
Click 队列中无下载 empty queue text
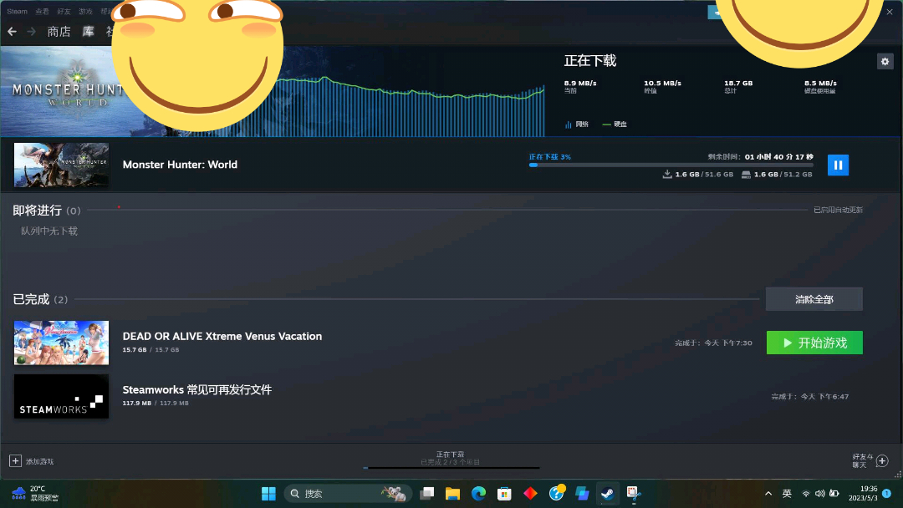point(49,231)
